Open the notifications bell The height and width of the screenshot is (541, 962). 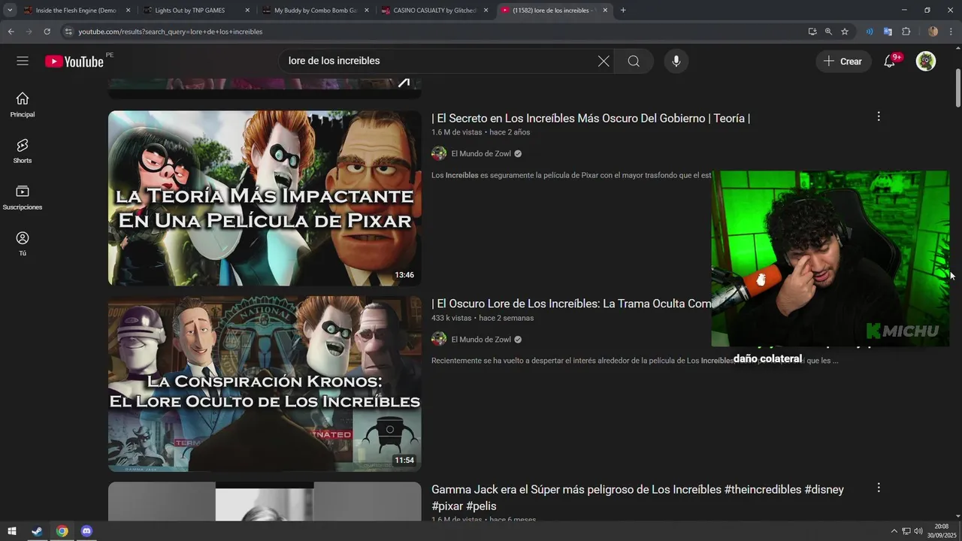(x=890, y=62)
